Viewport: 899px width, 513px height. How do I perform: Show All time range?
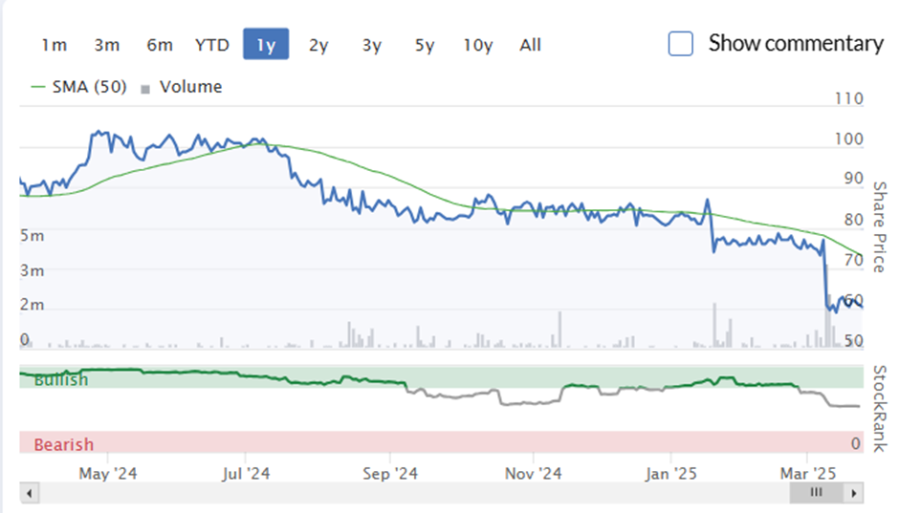531,45
